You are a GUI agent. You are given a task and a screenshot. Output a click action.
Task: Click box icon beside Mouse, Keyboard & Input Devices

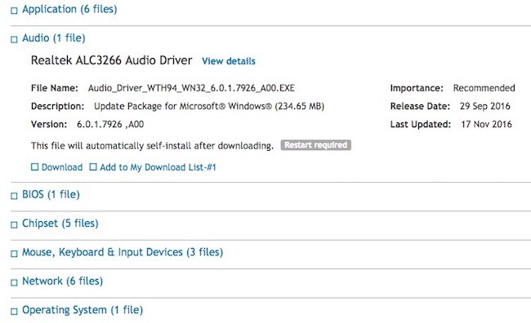pos(14,254)
